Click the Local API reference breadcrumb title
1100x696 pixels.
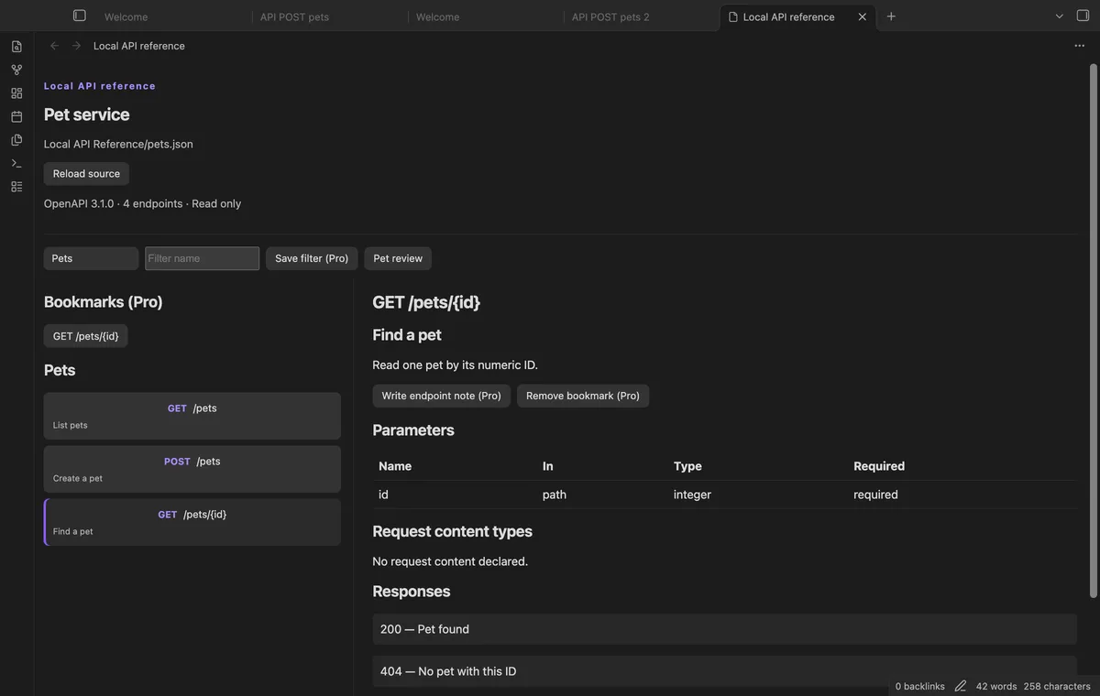click(x=139, y=46)
